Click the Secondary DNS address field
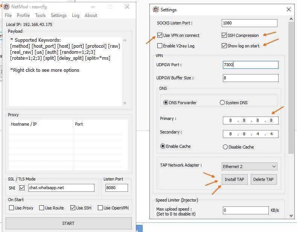The image size is (297, 232). tap(251, 134)
